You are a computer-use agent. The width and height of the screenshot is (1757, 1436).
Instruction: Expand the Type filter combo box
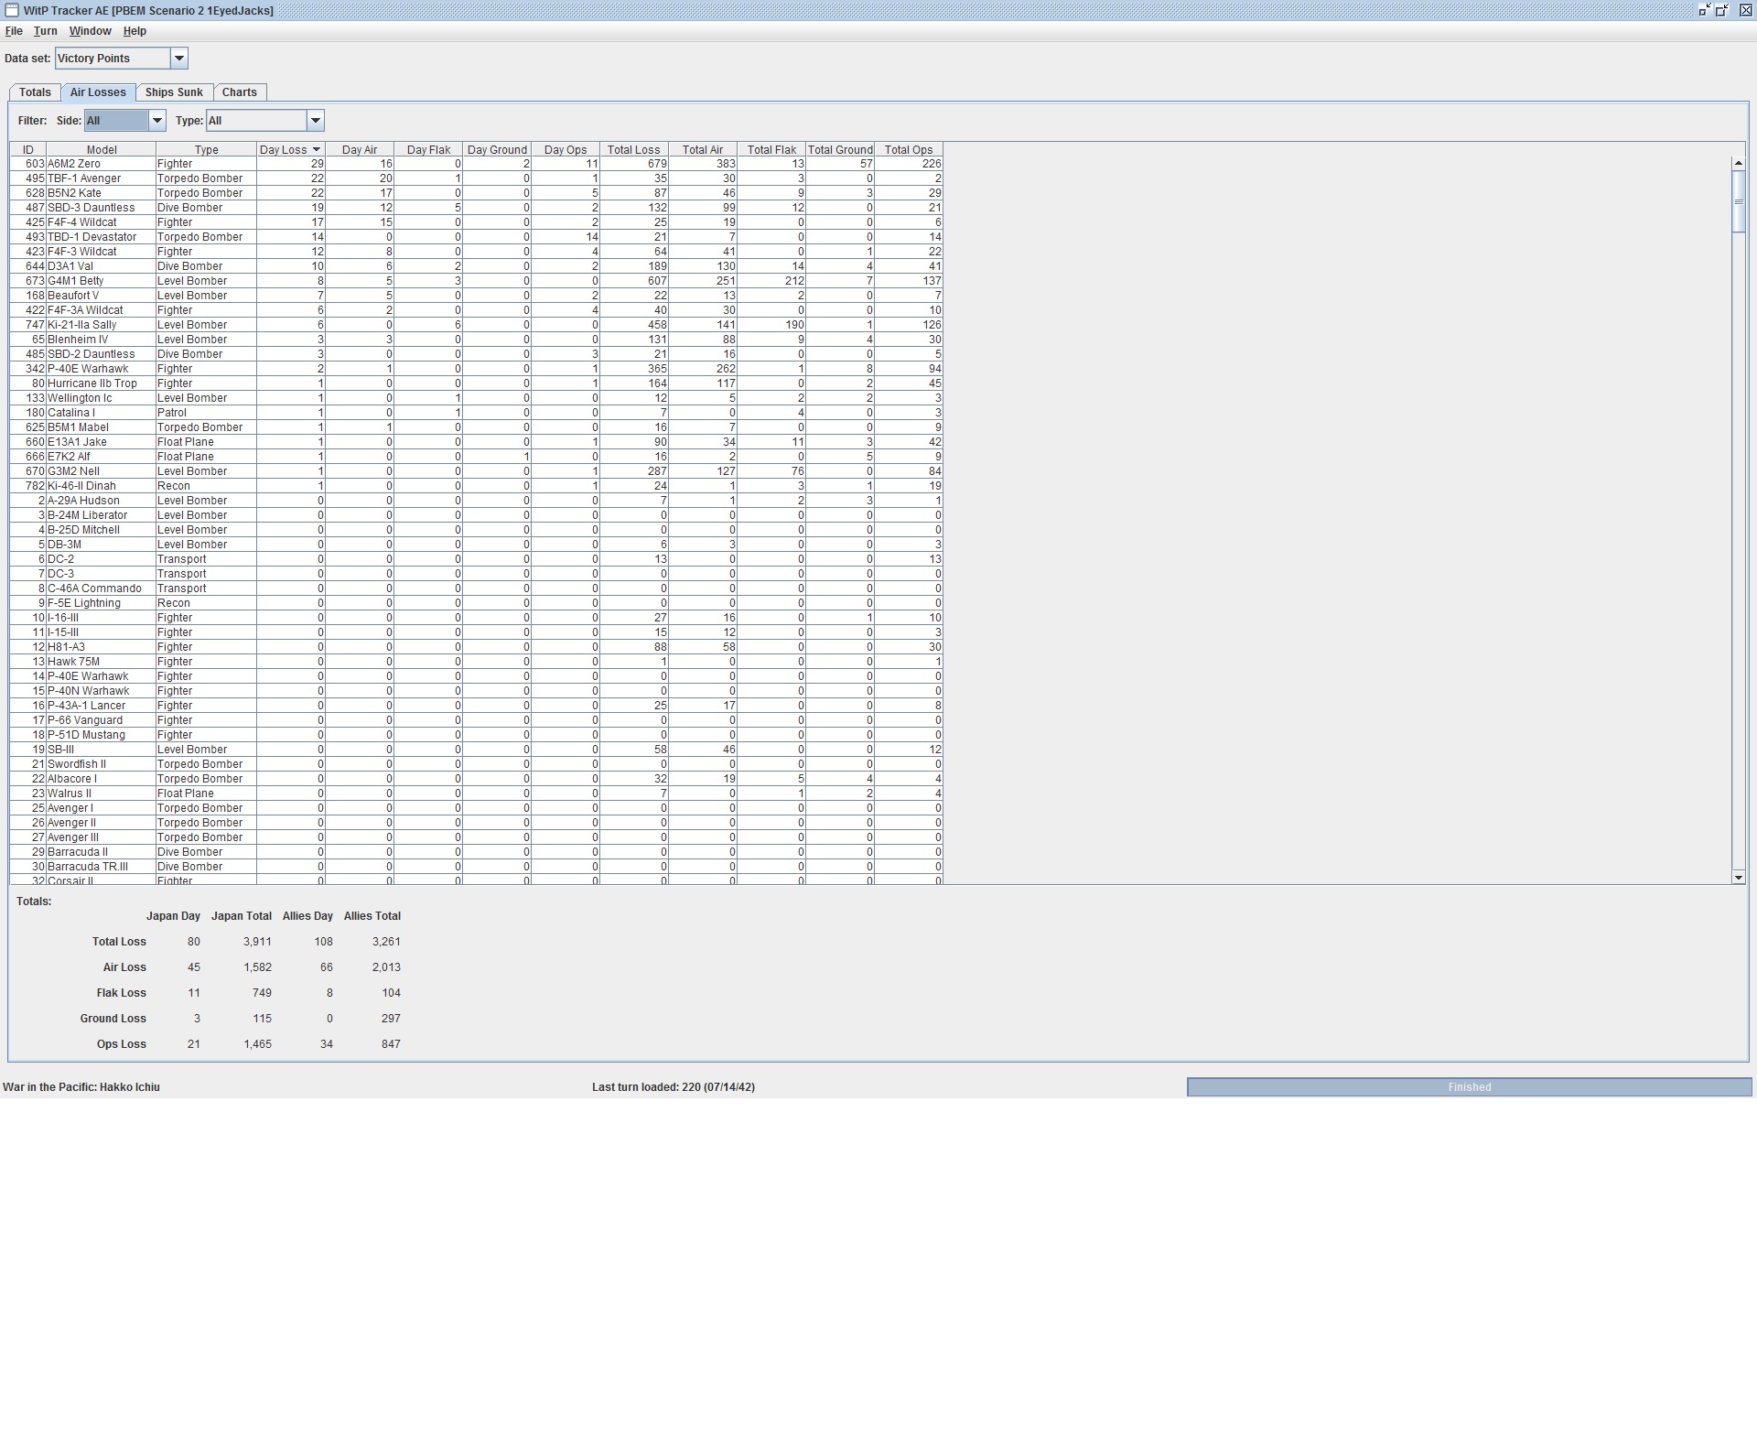tap(315, 121)
